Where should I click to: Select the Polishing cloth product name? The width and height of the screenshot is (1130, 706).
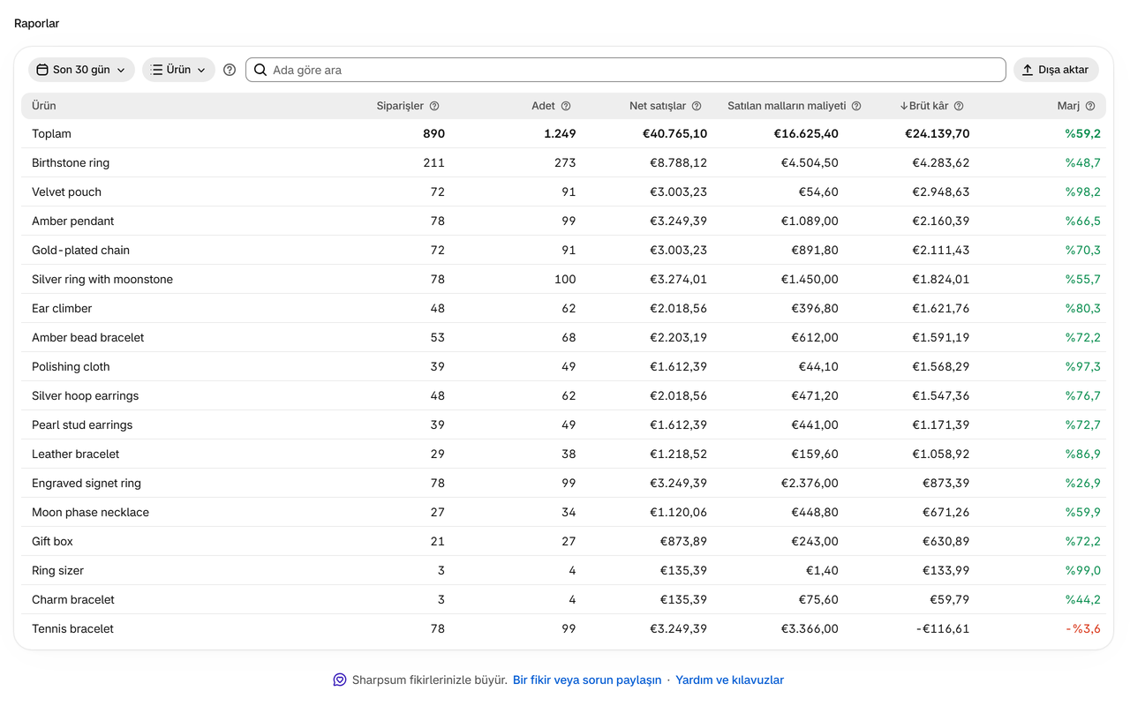[x=71, y=366]
